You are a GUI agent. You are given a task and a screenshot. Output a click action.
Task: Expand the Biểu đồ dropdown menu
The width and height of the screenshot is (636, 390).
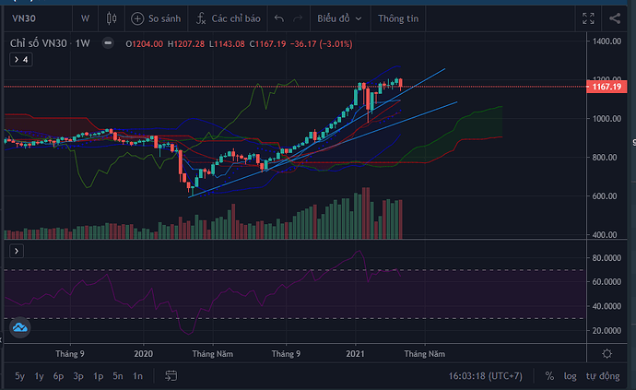point(339,18)
